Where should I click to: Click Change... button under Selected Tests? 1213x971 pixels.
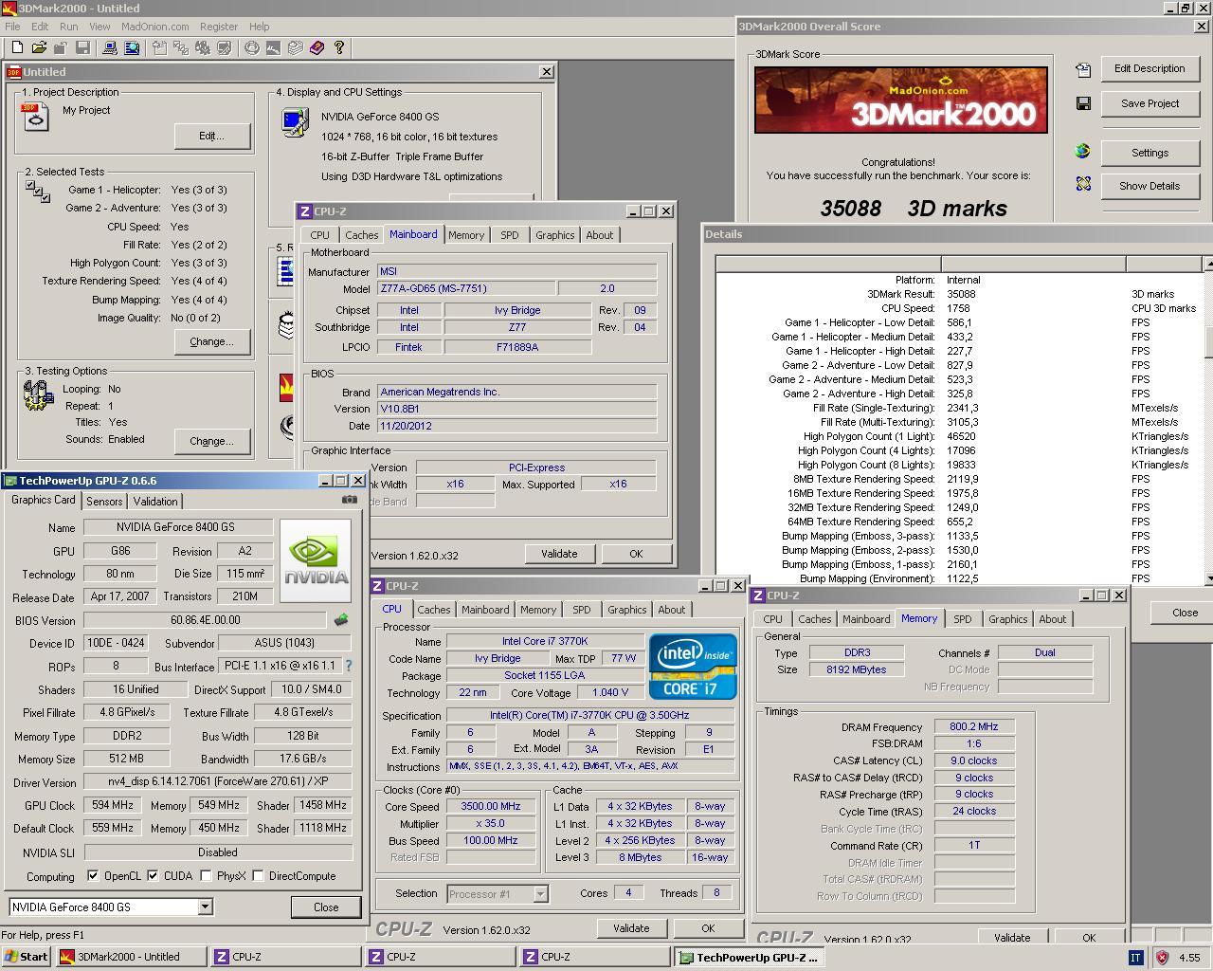211,341
